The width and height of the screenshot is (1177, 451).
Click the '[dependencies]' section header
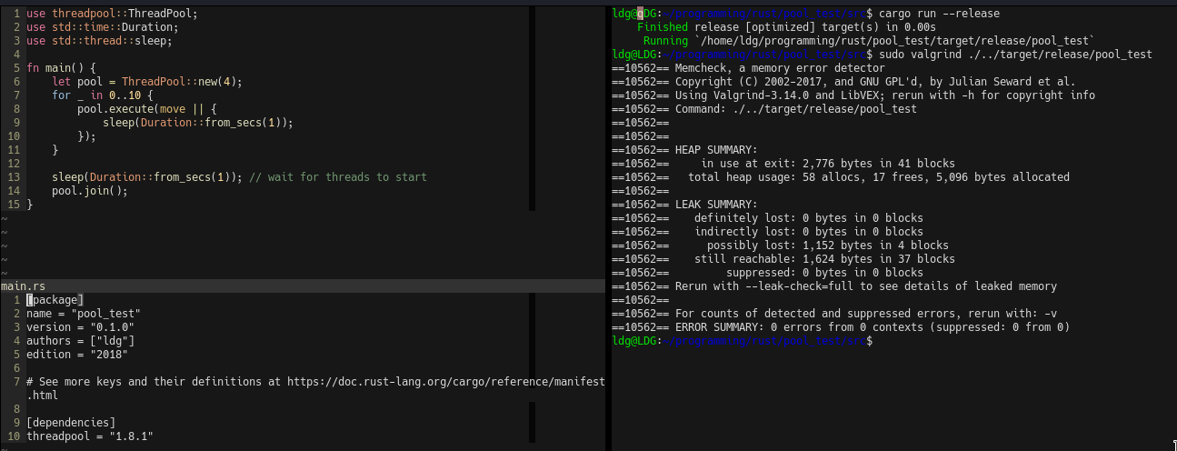(x=71, y=423)
